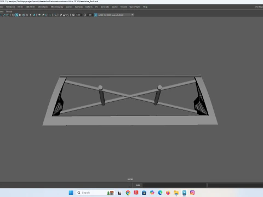Open the Windows menu
263x197 pixels.
point(10,7)
